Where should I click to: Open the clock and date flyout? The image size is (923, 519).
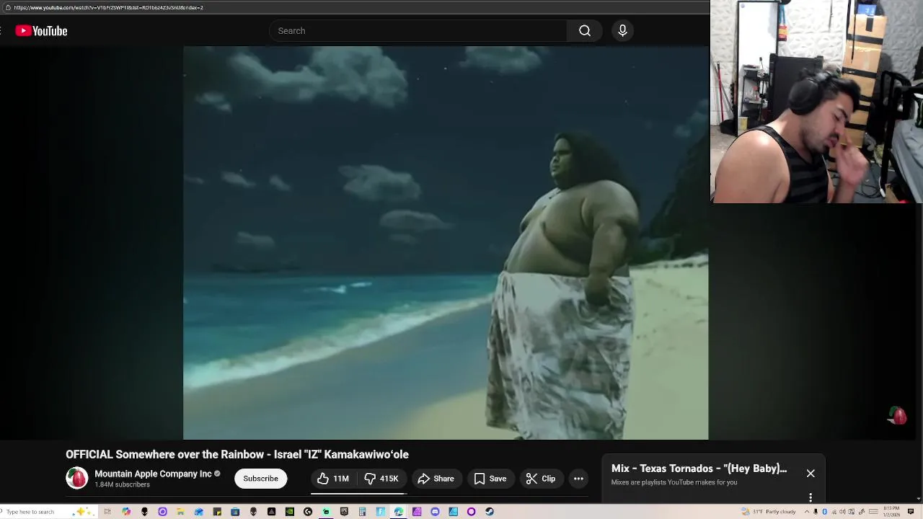click(x=891, y=512)
